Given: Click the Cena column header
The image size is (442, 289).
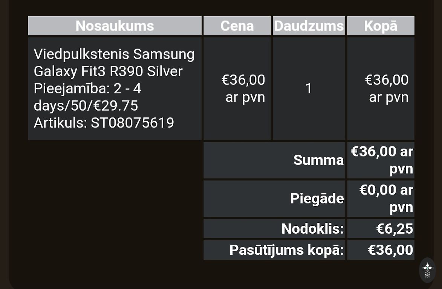Looking at the screenshot, I should (x=237, y=26).
